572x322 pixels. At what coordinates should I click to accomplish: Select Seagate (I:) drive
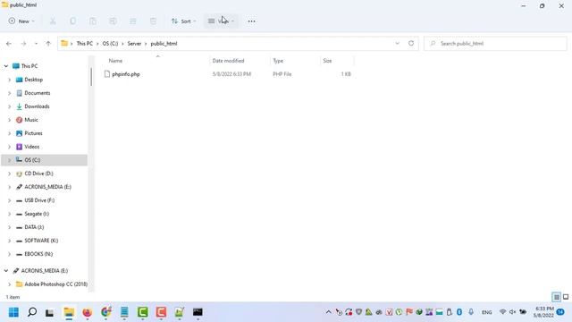(37, 214)
